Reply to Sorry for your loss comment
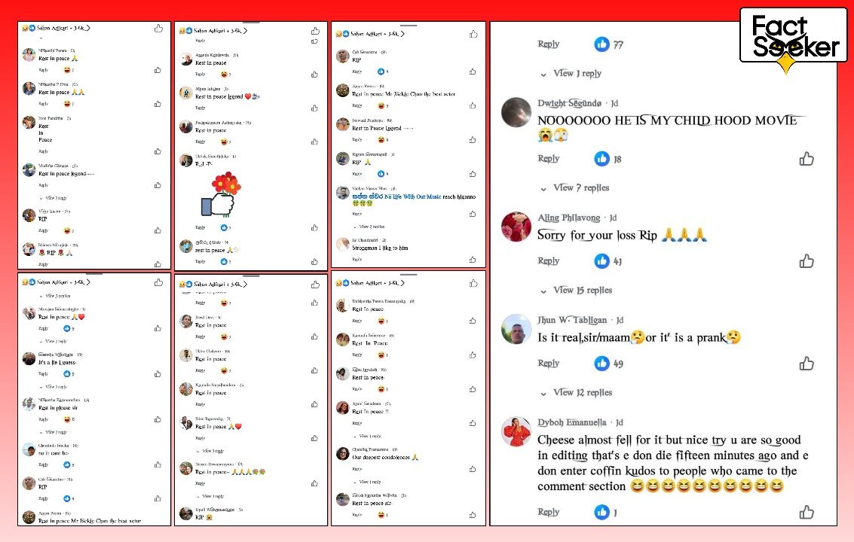854x542 pixels. coord(549,260)
